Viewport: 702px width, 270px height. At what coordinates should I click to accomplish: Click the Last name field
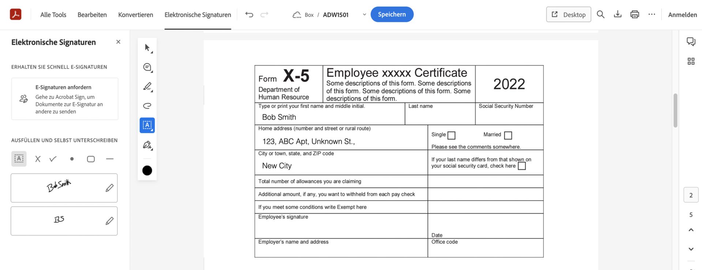pos(440,114)
